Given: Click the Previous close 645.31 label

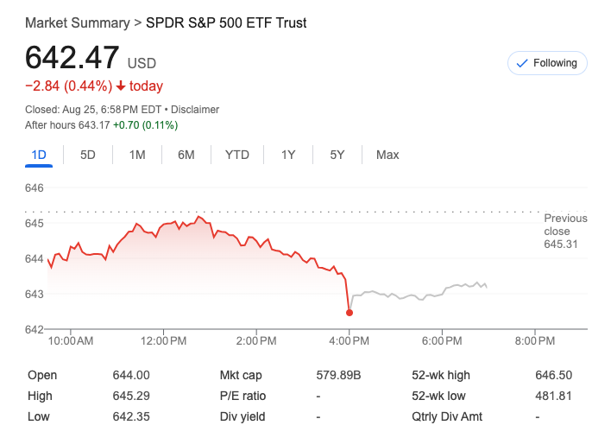Looking at the screenshot, I should pyautogui.click(x=565, y=232).
